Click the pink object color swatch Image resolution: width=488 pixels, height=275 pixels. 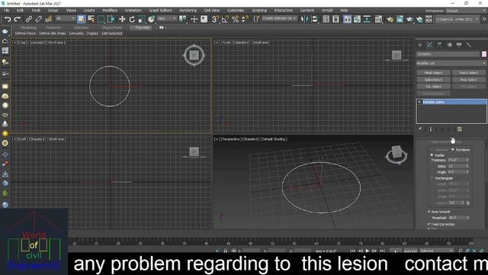[x=484, y=54]
